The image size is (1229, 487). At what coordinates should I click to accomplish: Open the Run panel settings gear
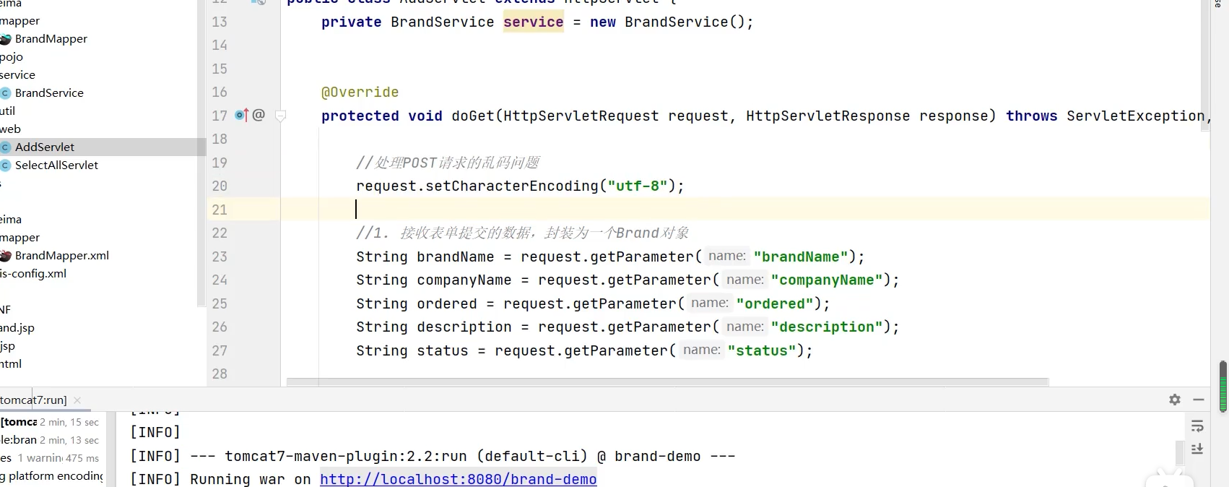[1175, 400]
